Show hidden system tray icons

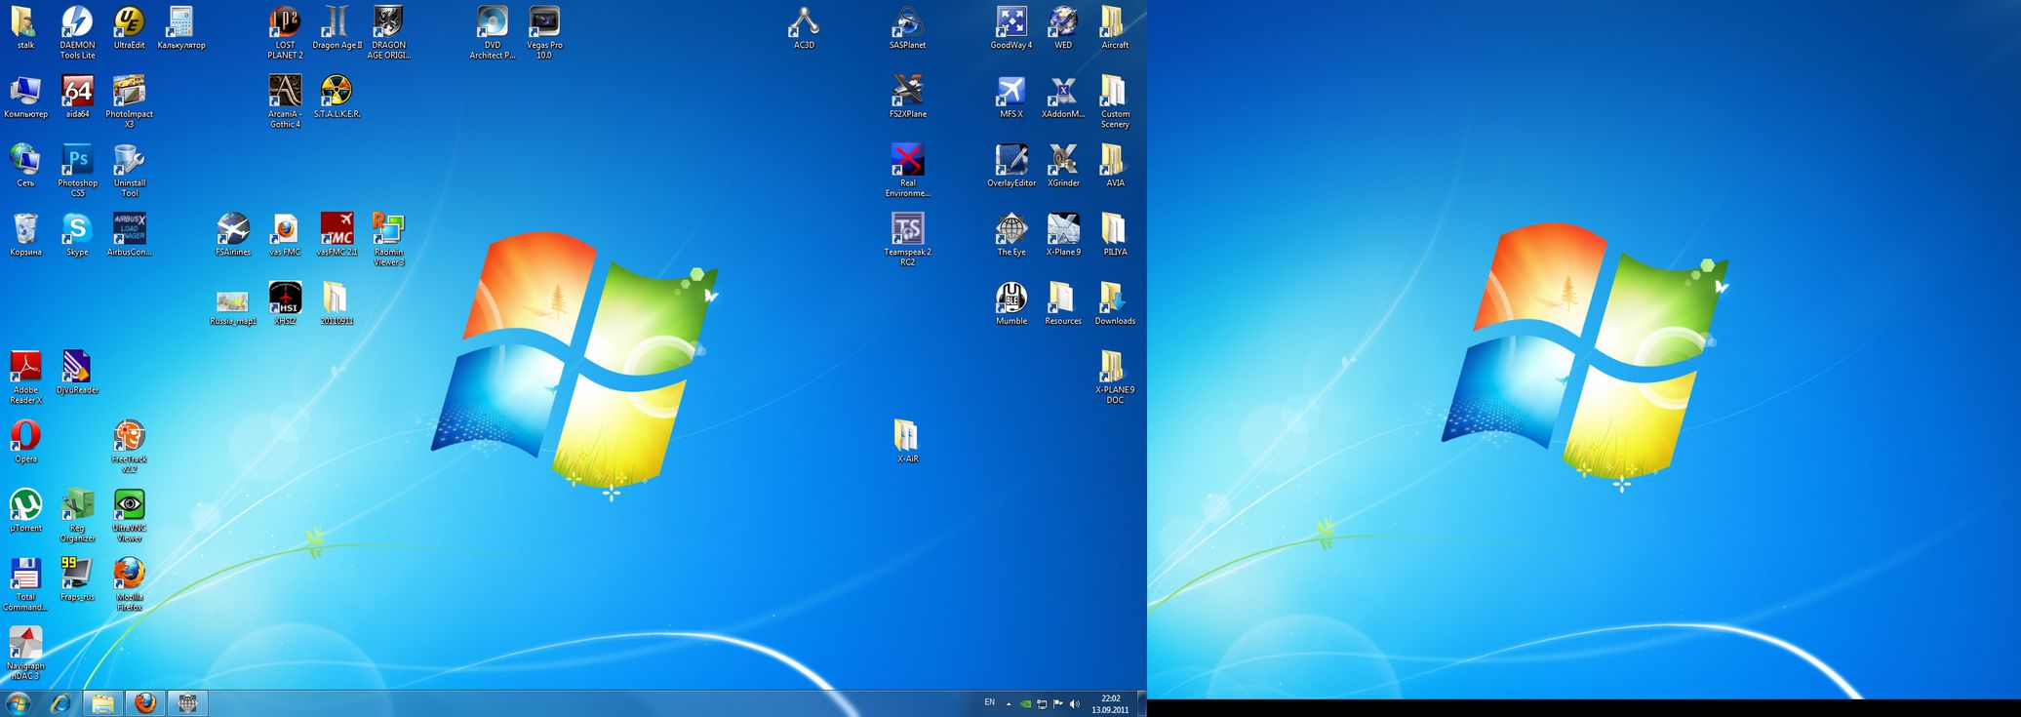[1009, 703]
